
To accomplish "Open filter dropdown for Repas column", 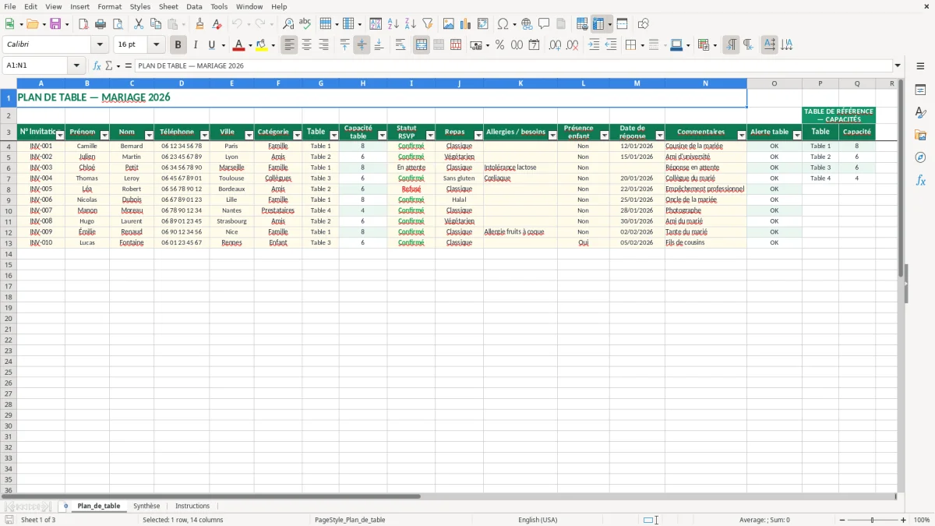I will coord(478,136).
